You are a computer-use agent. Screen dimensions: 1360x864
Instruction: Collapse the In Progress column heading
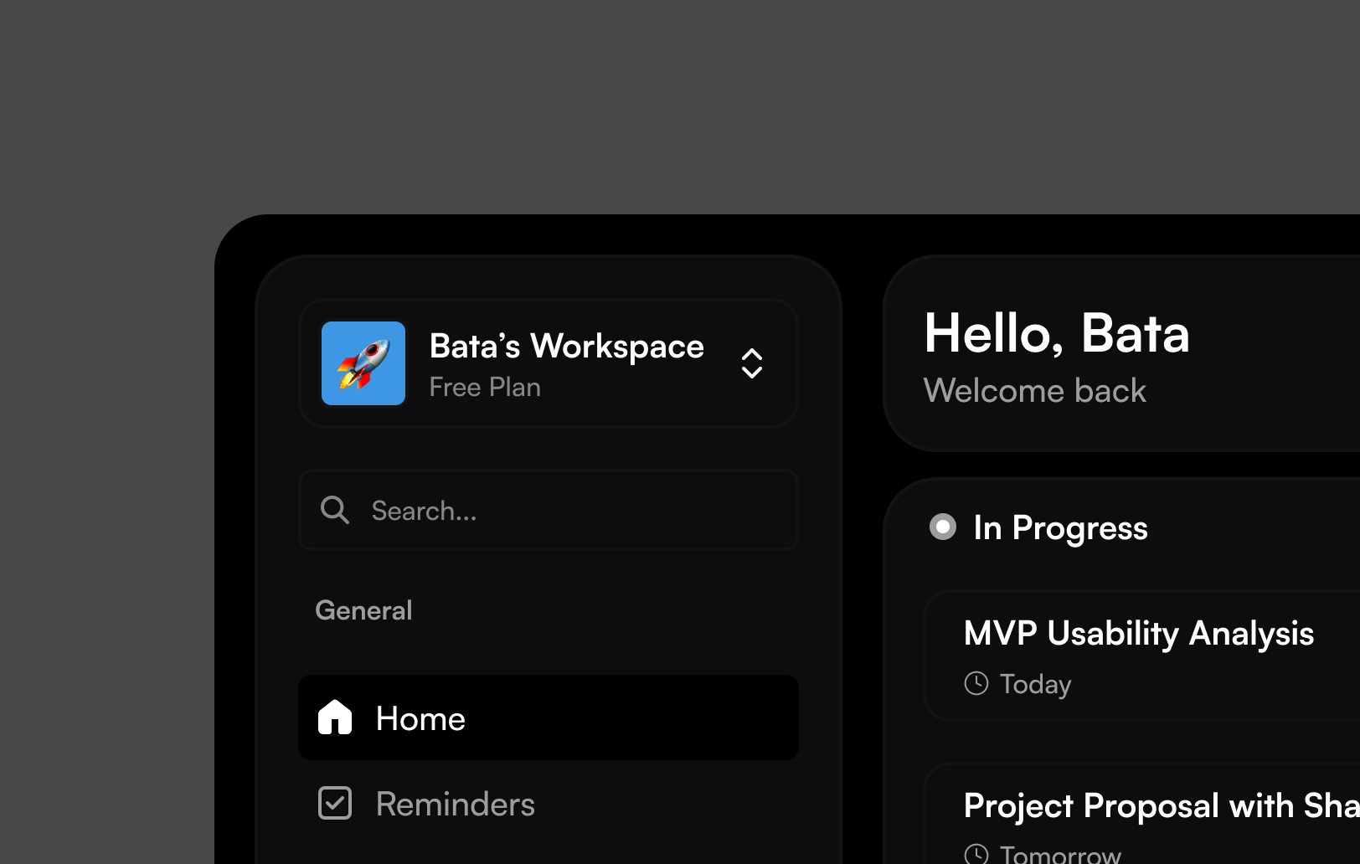click(x=1060, y=528)
